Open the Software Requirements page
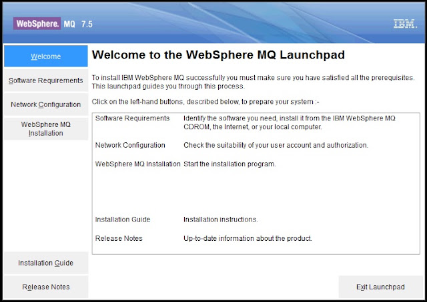Image resolution: width=427 pixels, height=302 pixels. coord(46,80)
